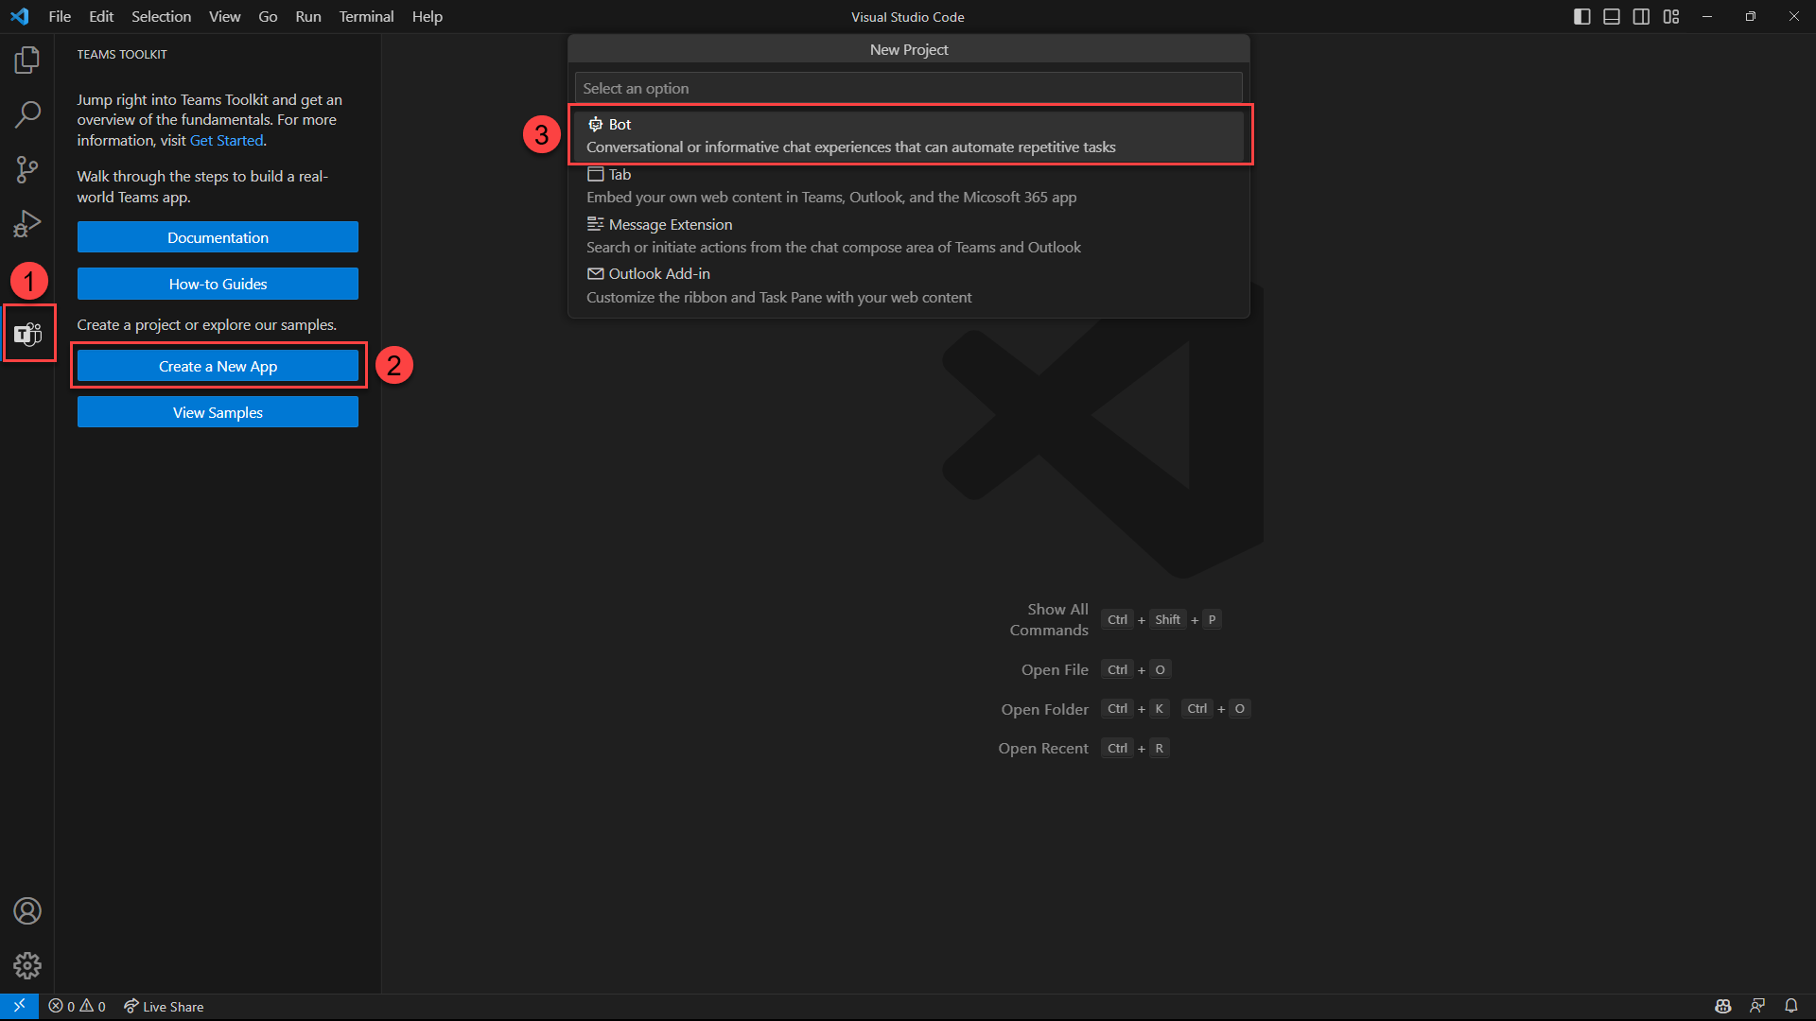
Task: Open the Source Control panel icon
Action: pyautogui.click(x=27, y=168)
